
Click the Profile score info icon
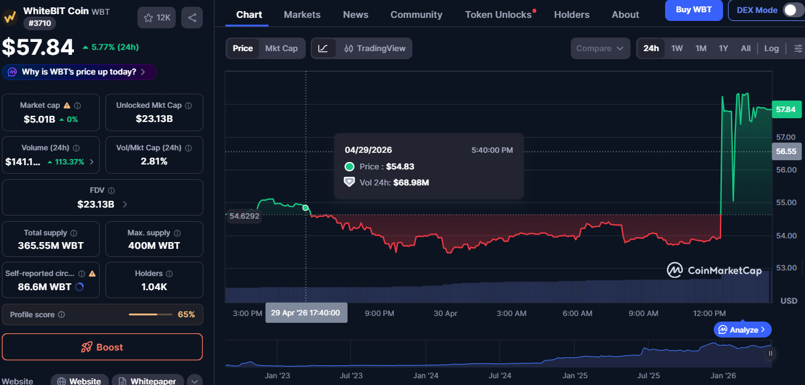tap(61, 315)
